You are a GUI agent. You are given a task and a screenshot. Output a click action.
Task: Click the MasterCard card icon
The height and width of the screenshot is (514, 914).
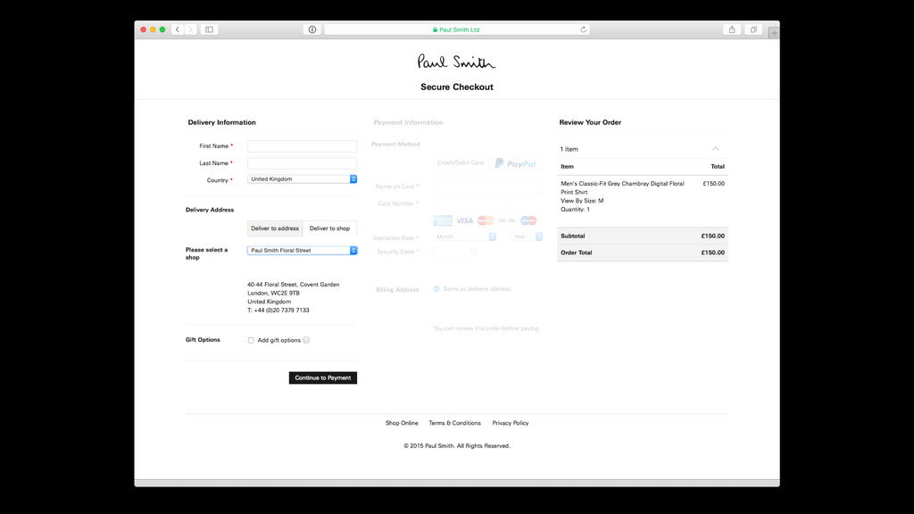486,221
